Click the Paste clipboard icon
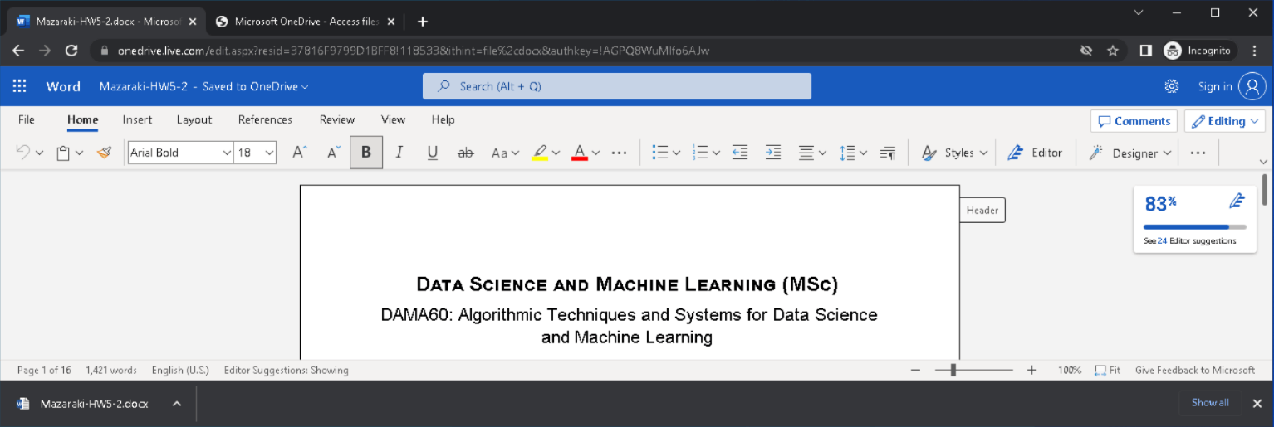Viewport: 1274px width, 427px height. coord(63,153)
